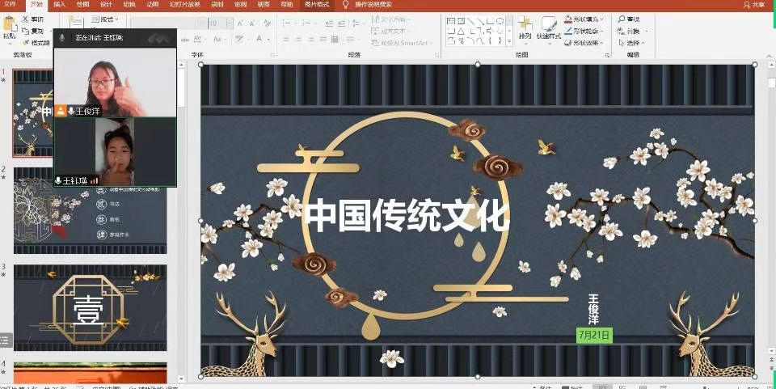Increase font size with the larger A icon

coord(241,23)
